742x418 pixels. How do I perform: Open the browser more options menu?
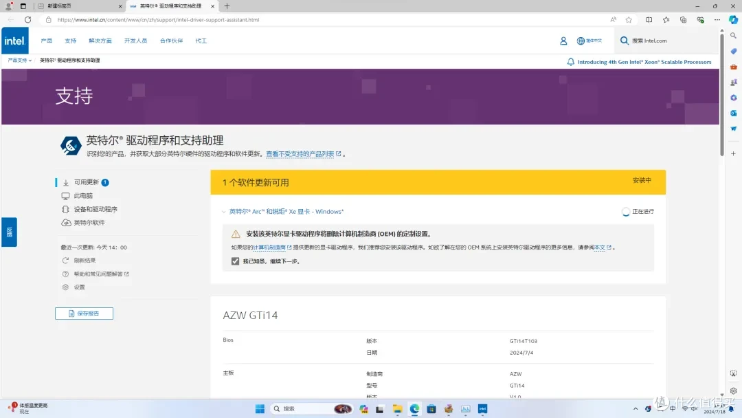717,20
